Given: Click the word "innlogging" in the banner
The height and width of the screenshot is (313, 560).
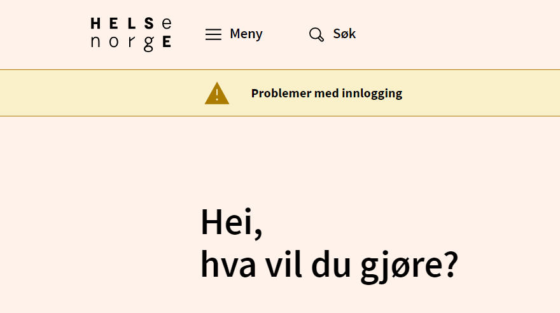Looking at the screenshot, I should click(372, 94).
